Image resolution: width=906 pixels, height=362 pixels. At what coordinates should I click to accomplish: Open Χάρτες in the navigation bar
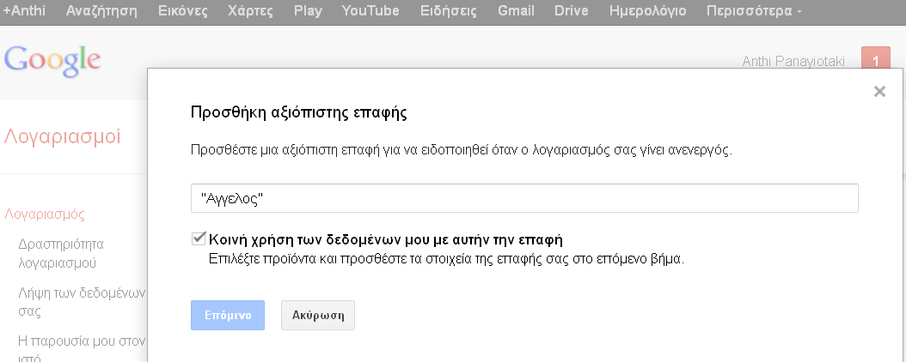[251, 11]
